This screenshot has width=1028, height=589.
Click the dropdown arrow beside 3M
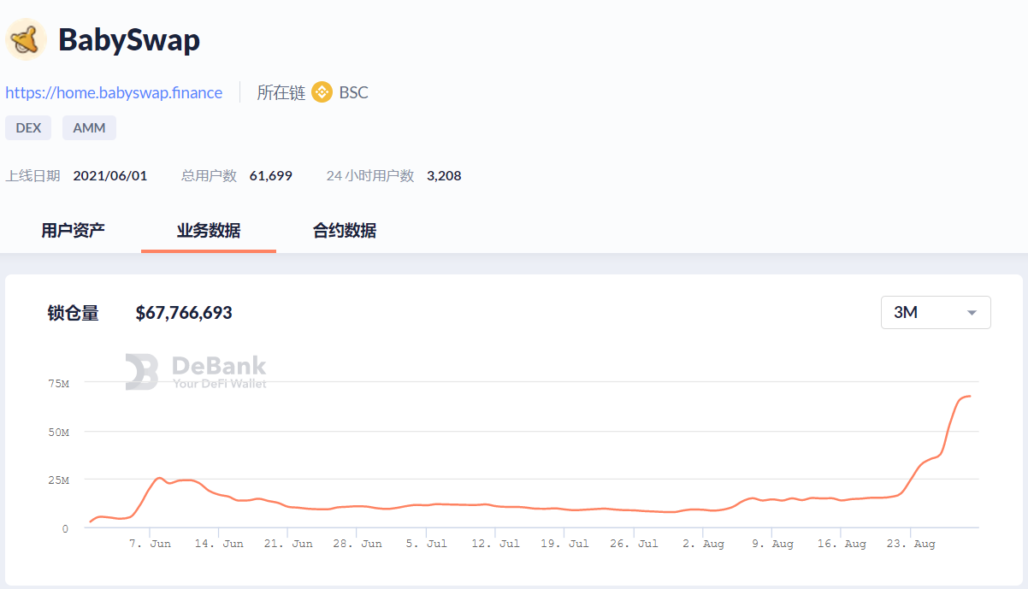[x=971, y=313]
